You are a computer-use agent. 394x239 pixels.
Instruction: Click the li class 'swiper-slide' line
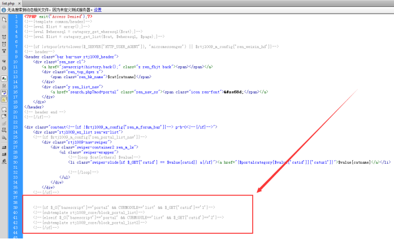click(230, 162)
